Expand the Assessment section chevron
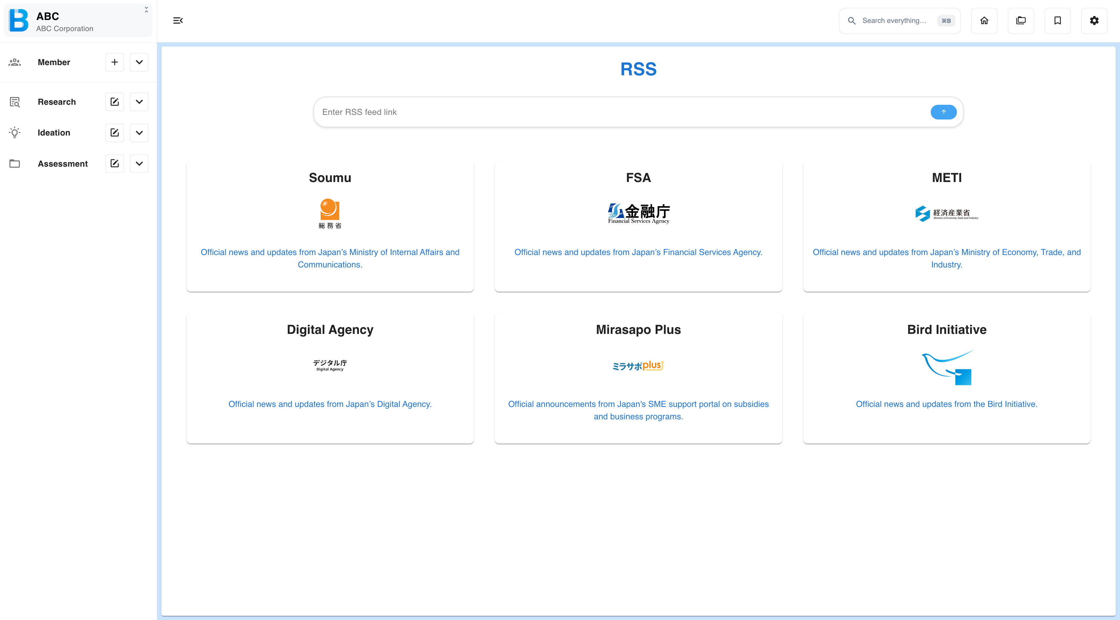The height and width of the screenshot is (620, 1120). (x=139, y=163)
